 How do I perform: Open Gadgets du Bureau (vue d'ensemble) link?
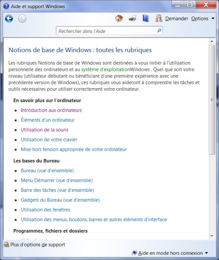tap(60, 200)
